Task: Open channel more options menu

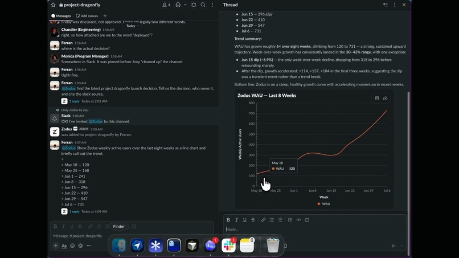Action: coord(212,5)
